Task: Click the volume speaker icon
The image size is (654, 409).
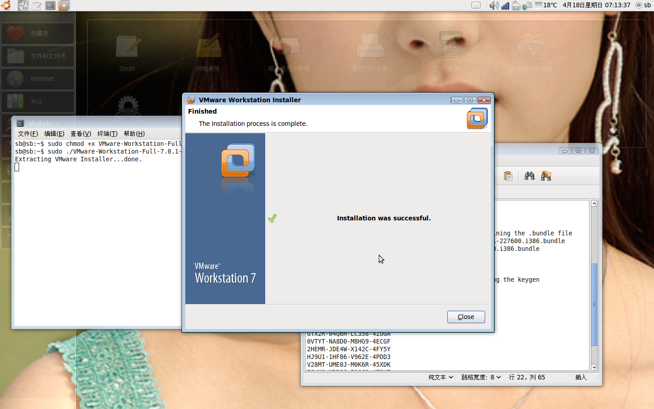Action: click(494, 5)
